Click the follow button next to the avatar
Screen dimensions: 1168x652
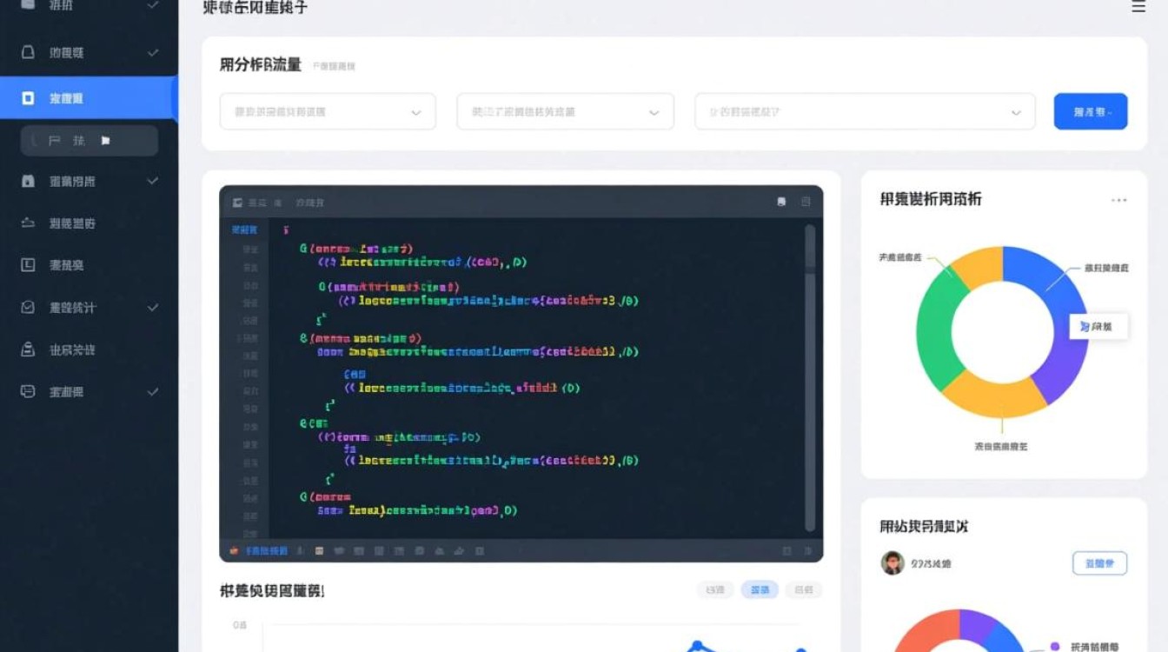(x=1099, y=563)
